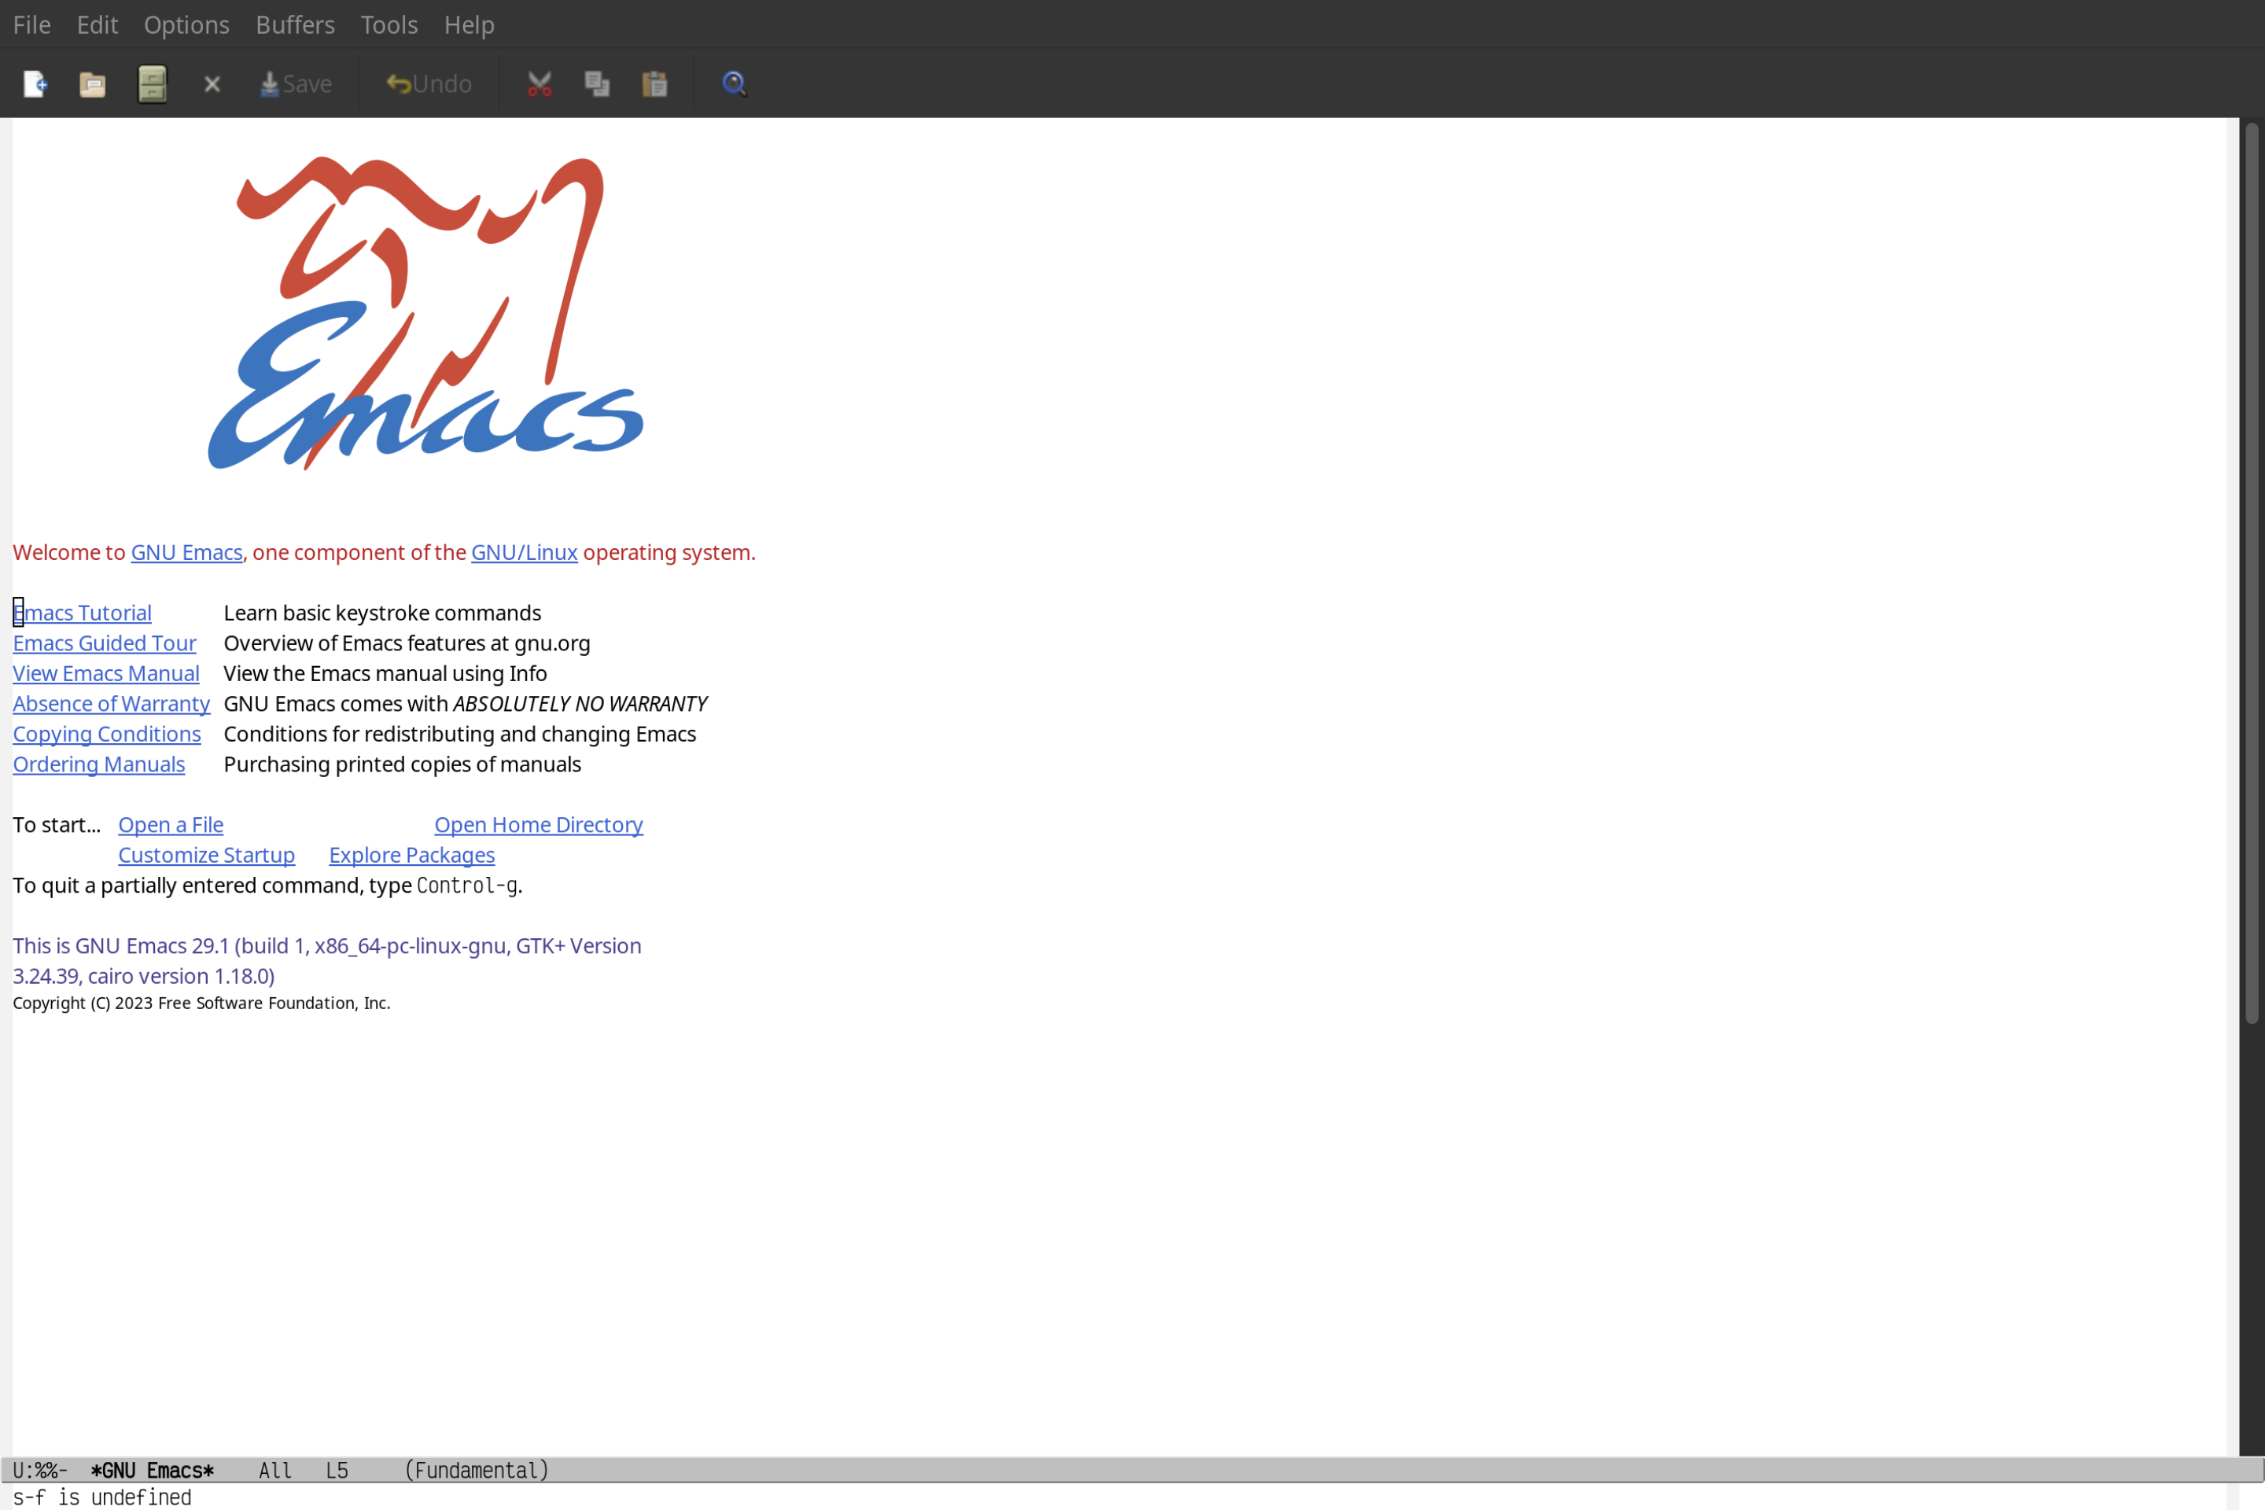Viewport: 2265px width, 1510px height.
Task: Click the New File icon in toolbar
Action: coord(35,83)
